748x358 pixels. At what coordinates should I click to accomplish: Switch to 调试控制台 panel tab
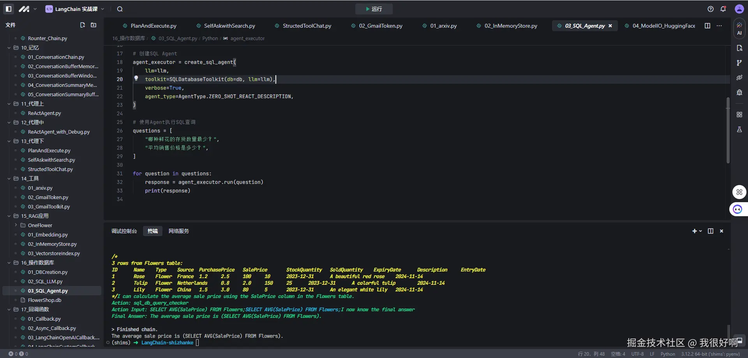124,231
